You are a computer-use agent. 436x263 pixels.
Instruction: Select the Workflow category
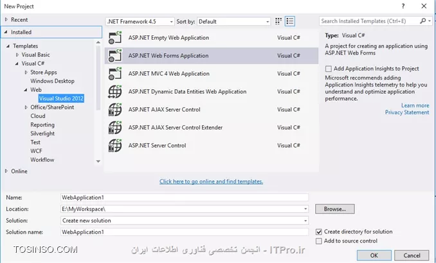42,160
